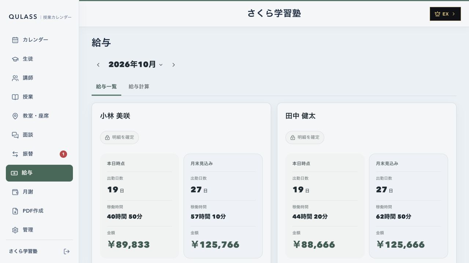
Task: Open the 面談 chat bubbles icon
Action: coord(15,135)
